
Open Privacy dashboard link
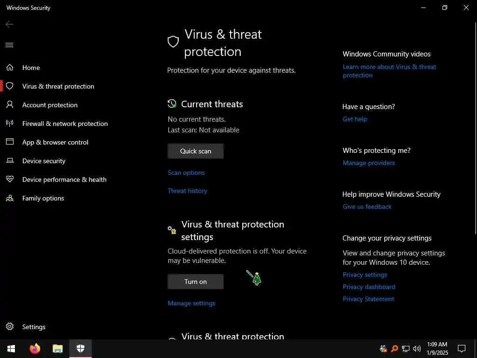(369, 287)
